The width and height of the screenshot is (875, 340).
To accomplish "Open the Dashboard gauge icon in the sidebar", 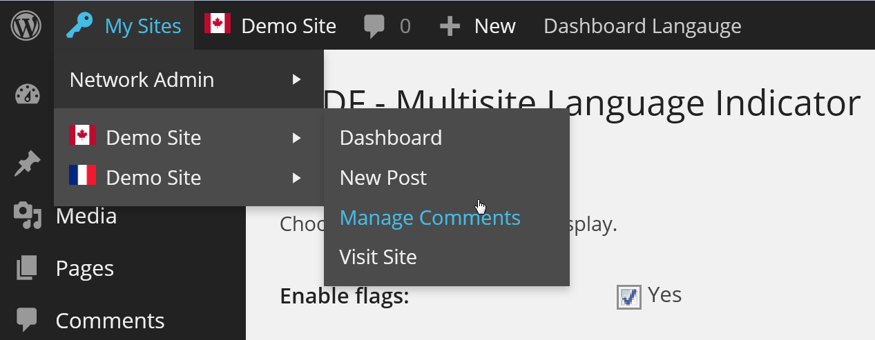I will click(28, 94).
